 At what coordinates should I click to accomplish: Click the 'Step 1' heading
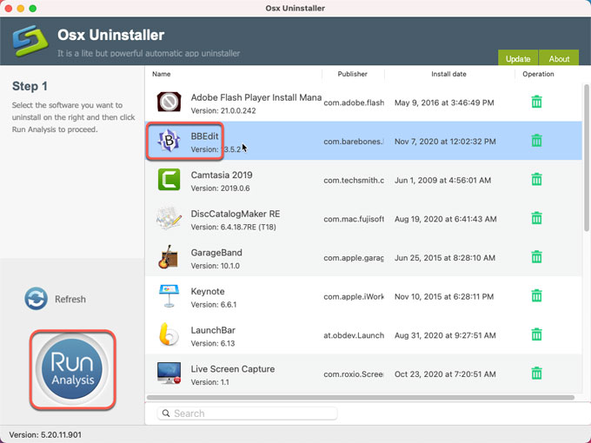click(x=30, y=86)
